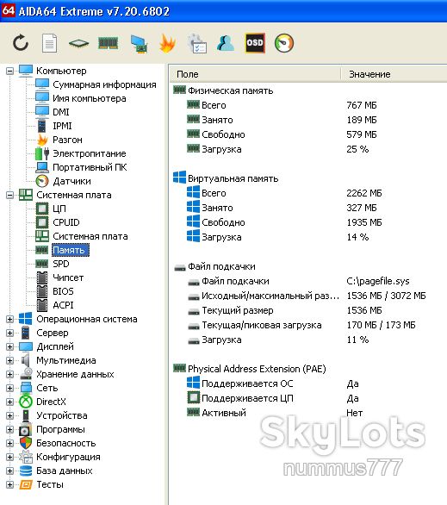Select the Физическая память group row
The width and height of the screenshot is (447, 505).
pyautogui.click(x=231, y=90)
